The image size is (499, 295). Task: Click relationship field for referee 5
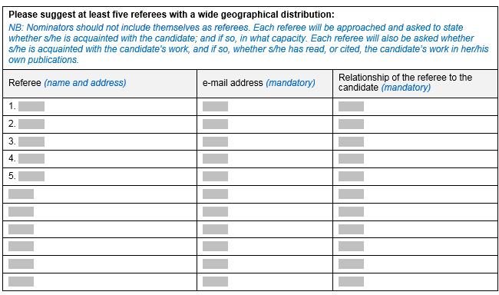point(351,176)
